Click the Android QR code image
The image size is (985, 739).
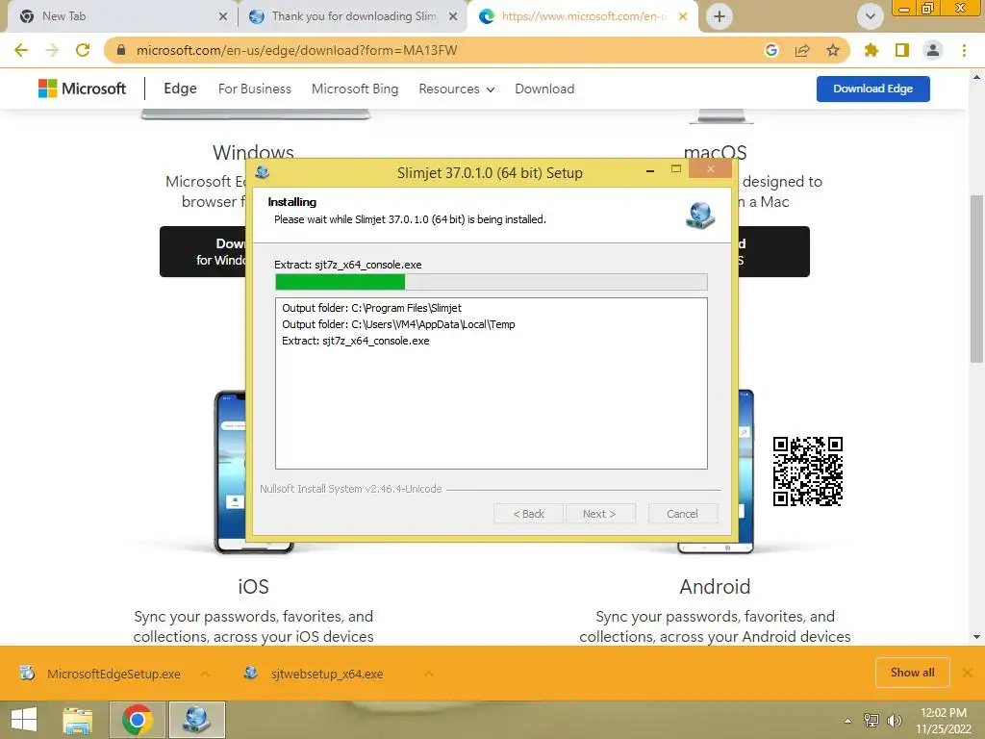click(x=807, y=471)
